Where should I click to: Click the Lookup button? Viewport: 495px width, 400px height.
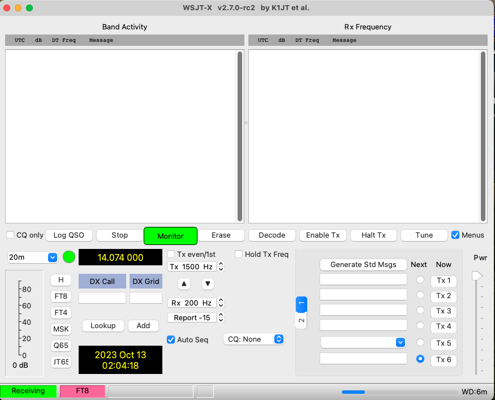pos(103,326)
